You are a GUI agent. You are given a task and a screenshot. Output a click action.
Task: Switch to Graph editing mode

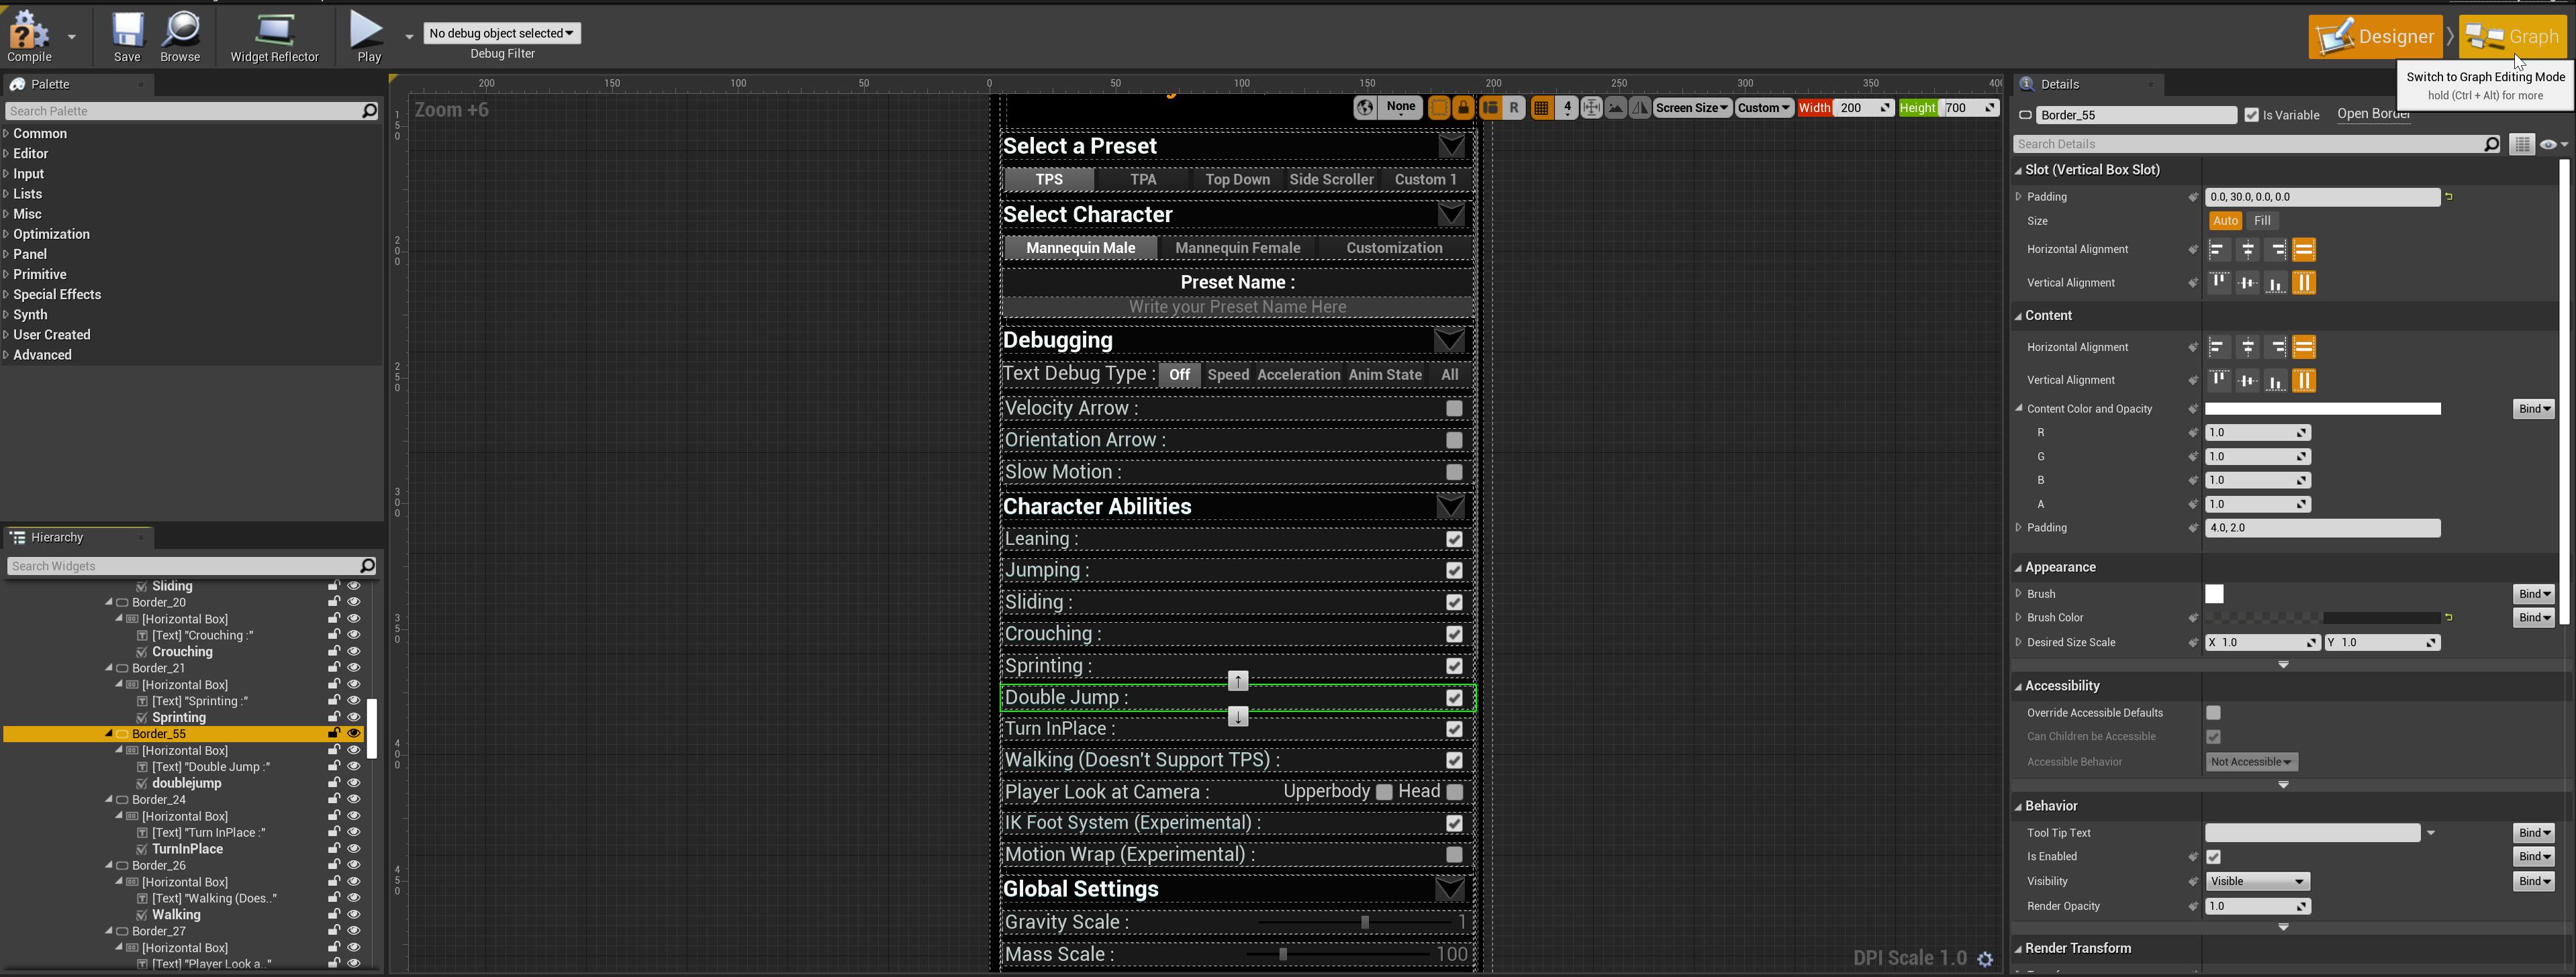coord(2512,37)
